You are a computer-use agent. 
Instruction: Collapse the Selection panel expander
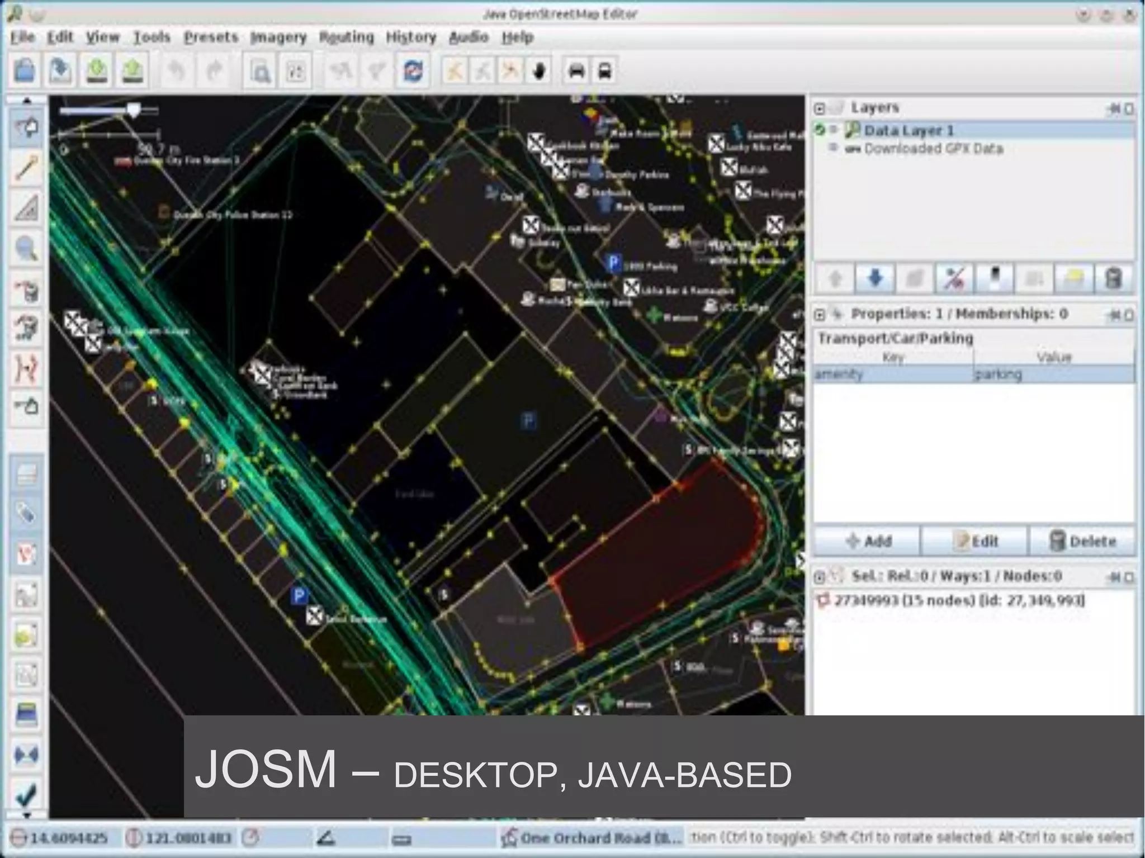point(820,577)
